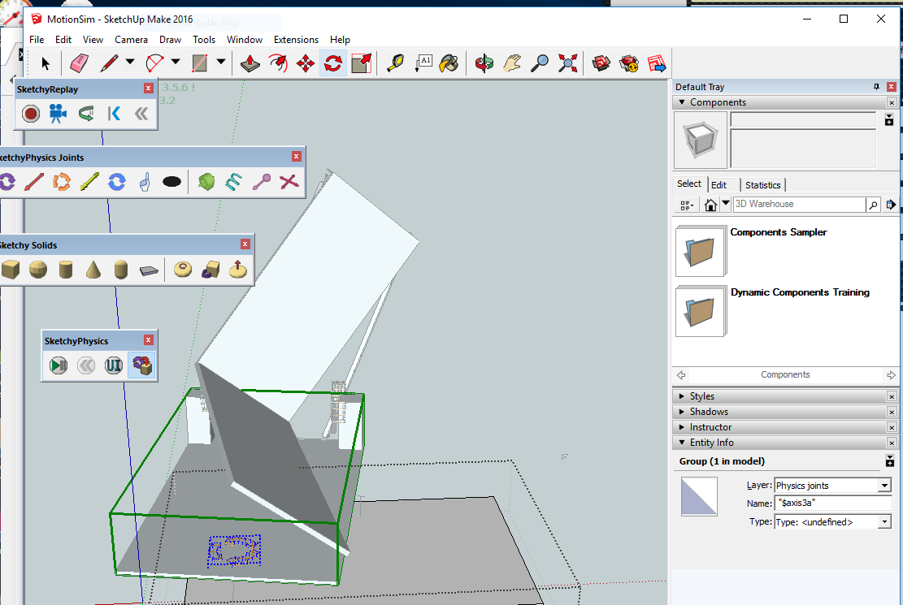Reset the SketchyPhysics simulation
This screenshot has width=903, height=605.
coord(86,365)
